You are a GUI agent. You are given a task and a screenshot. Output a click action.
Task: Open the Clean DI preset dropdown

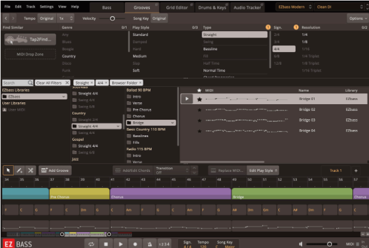(340, 7)
